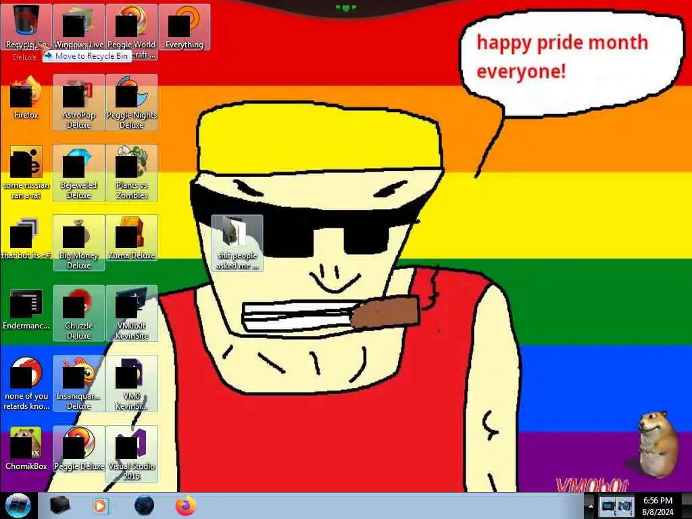The image size is (692, 519).
Task: Select the Peggle World desktop shortcut
Action: (x=132, y=32)
